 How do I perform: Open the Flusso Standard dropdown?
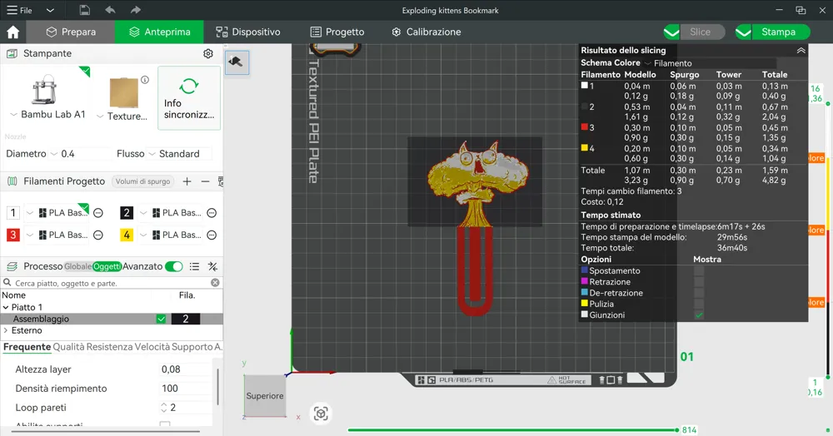[x=178, y=154]
